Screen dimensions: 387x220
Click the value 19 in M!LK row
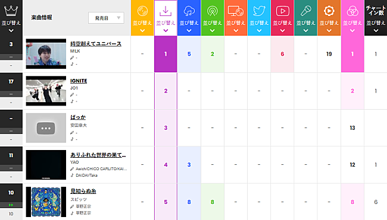329,54
